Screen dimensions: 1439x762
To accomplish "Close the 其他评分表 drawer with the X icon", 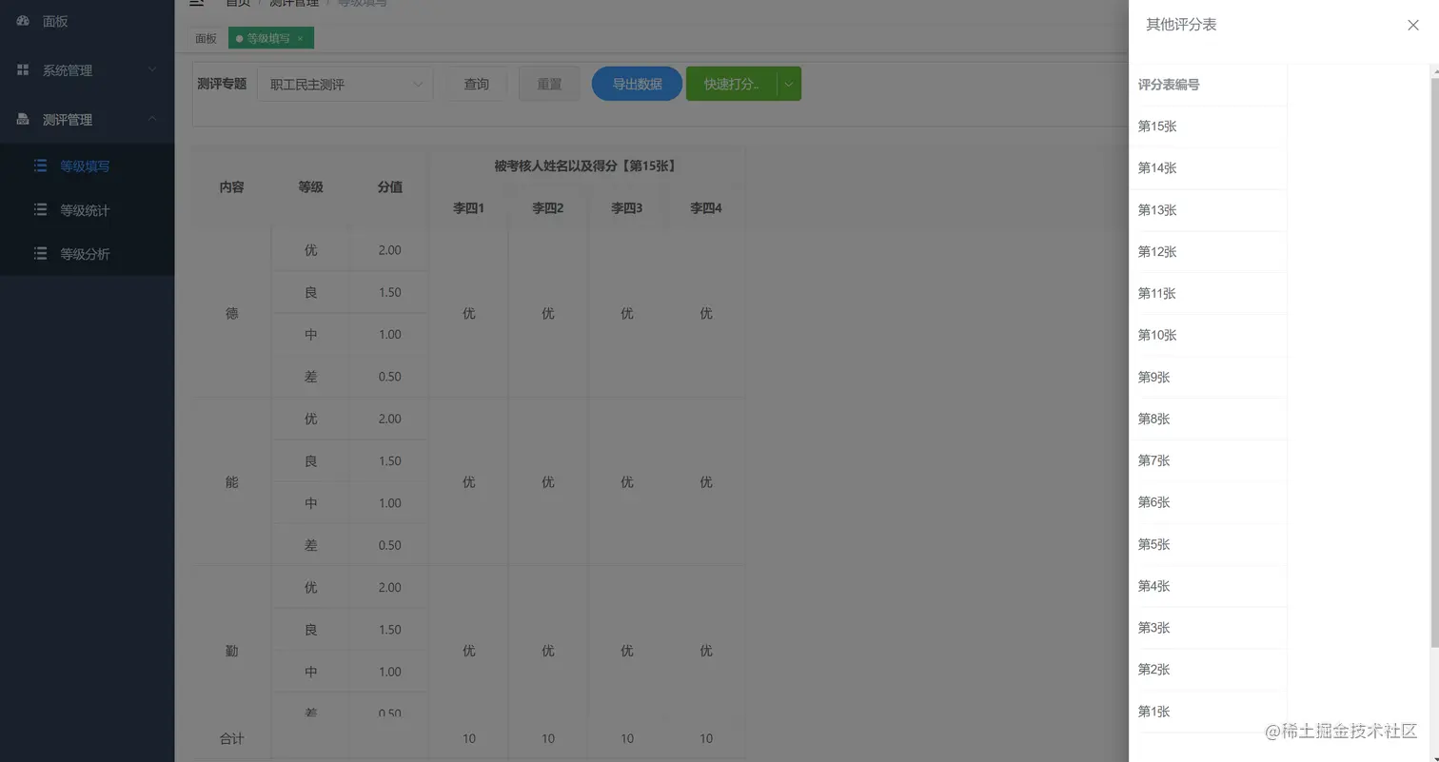I will tap(1412, 25).
